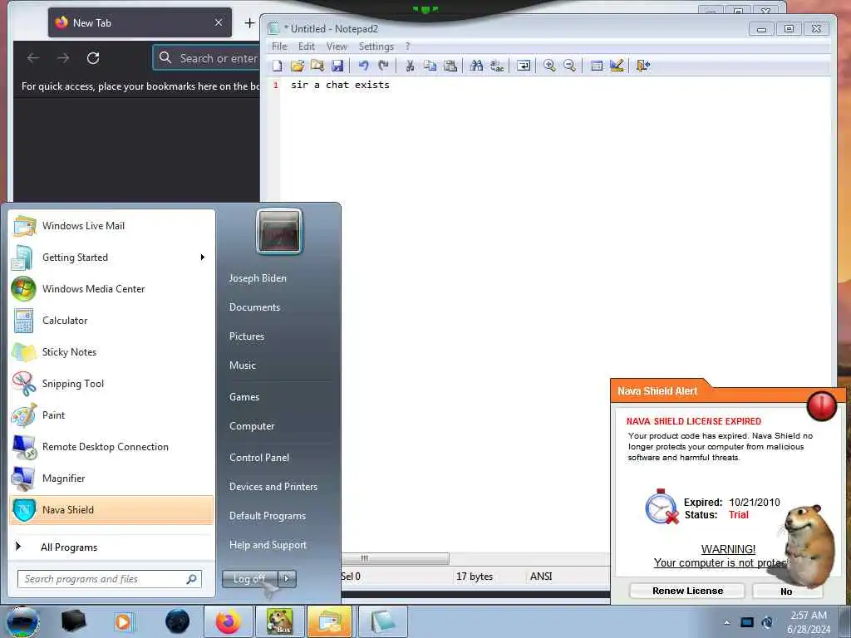Open the File menu in Notepad2
The width and height of the screenshot is (851, 638).
[x=279, y=47]
